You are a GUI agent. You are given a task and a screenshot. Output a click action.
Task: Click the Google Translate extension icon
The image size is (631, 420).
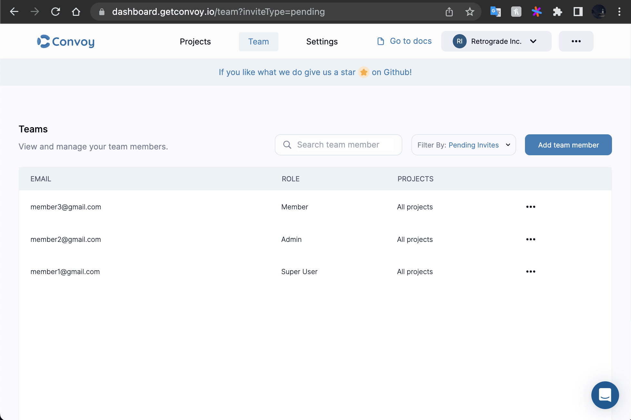[495, 12]
